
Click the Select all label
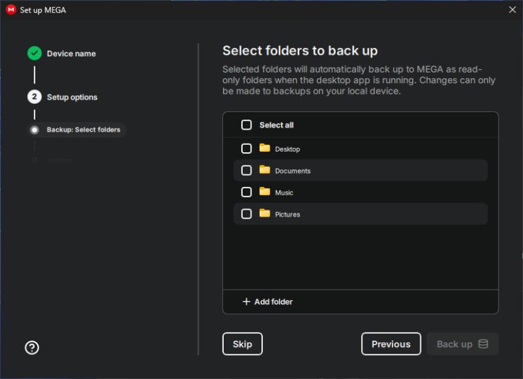(277, 125)
